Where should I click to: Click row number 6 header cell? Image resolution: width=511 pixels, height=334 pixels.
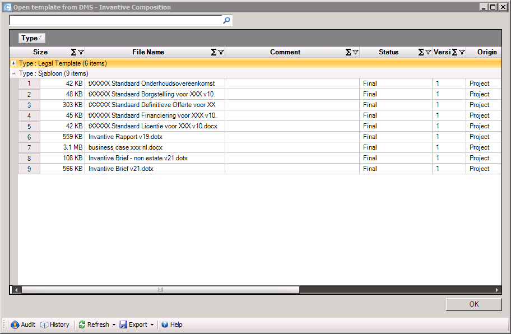click(x=29, y=137)
